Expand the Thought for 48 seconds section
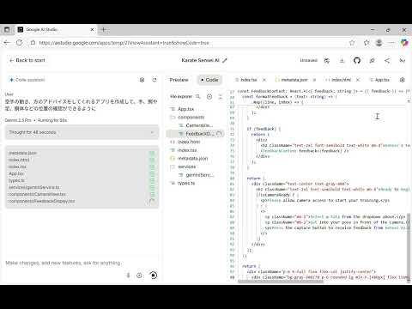Image resolution: width=412 pixels, height=309 pixels. click(82, 132)
